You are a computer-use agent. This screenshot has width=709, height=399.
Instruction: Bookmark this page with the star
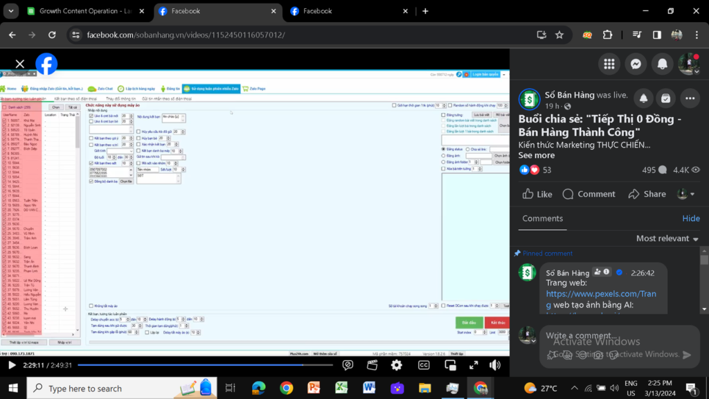point(559,35)
